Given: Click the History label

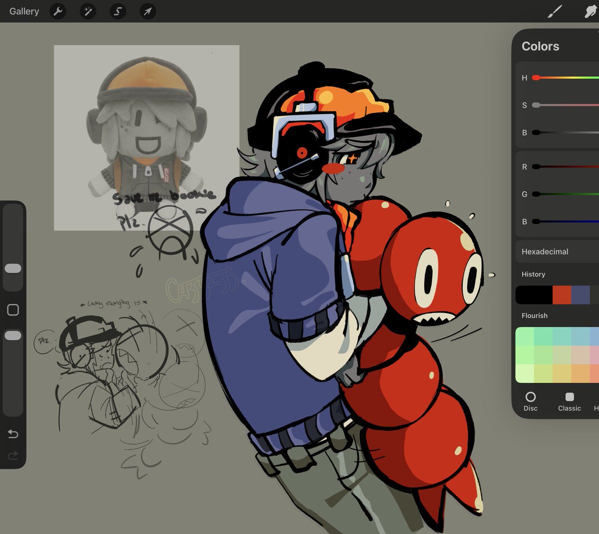Looking at the screenshot, I should coord(533,274).
